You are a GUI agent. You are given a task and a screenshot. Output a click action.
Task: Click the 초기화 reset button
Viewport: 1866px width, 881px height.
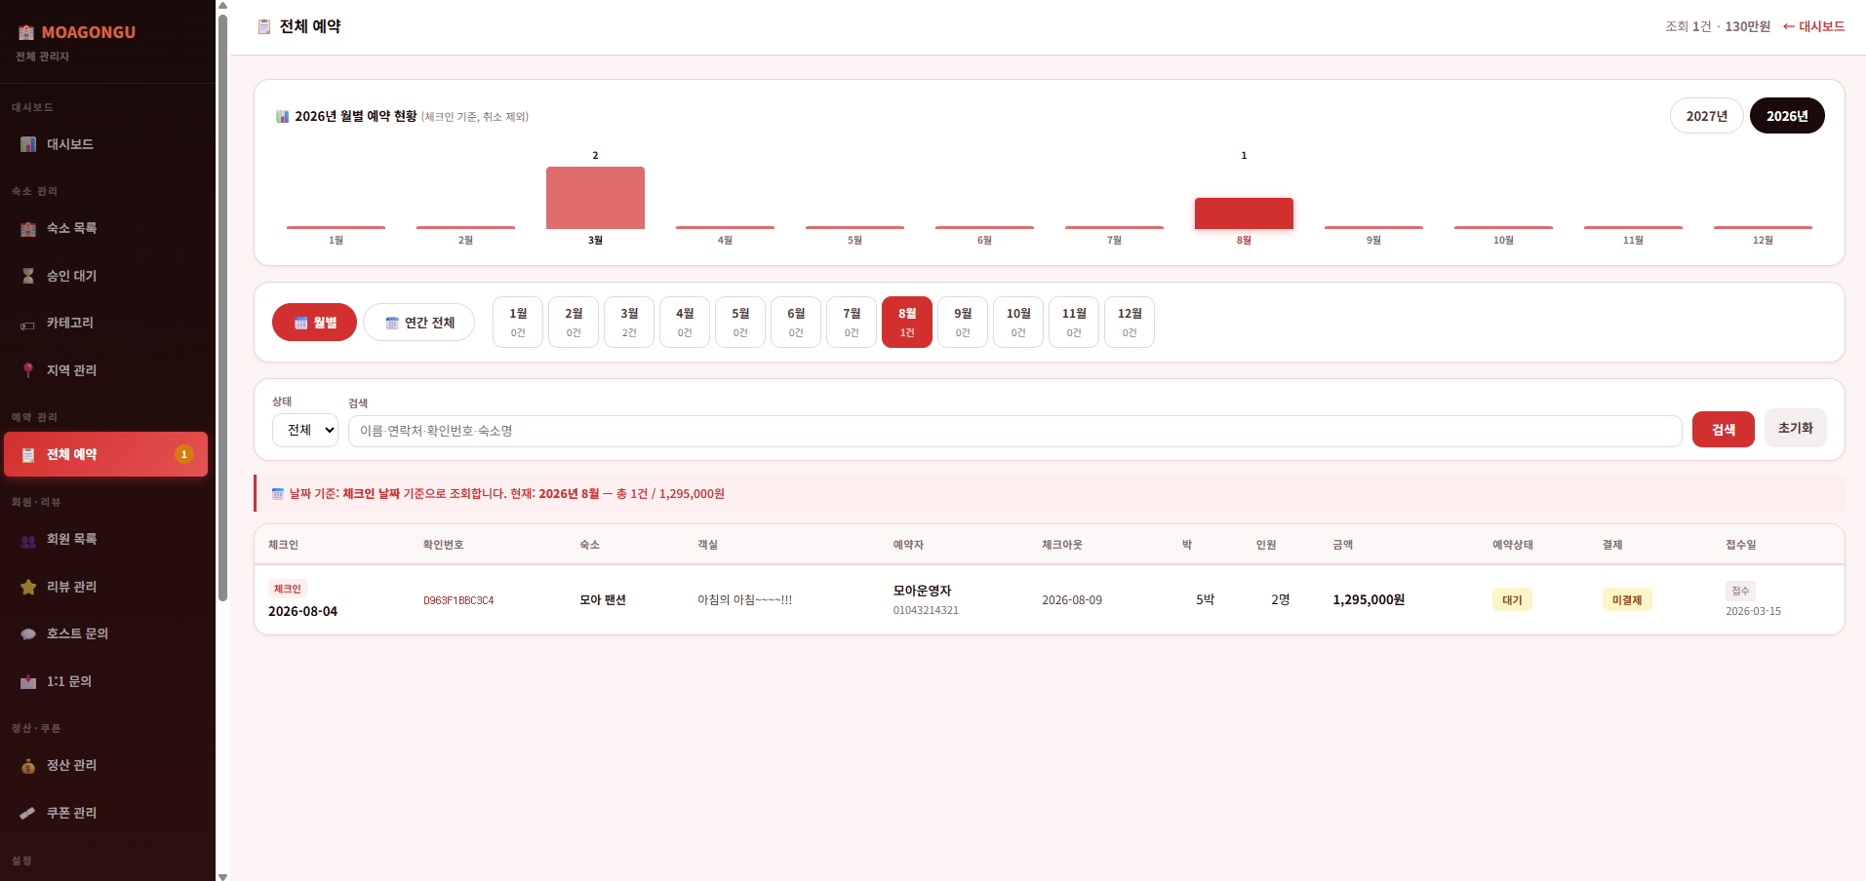pos(1795,428)
